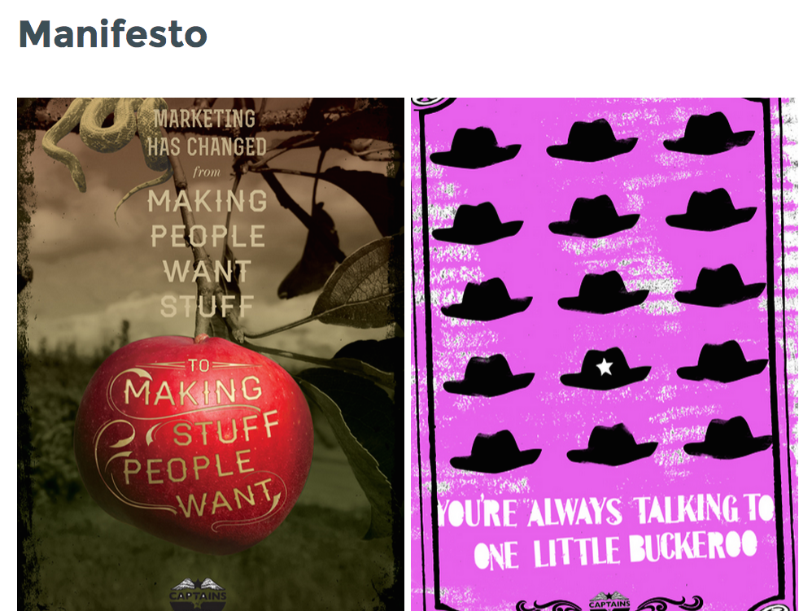Select the top-right cowboy hat
The height and width of the screenshot is (611, 812).
point(709,133)
